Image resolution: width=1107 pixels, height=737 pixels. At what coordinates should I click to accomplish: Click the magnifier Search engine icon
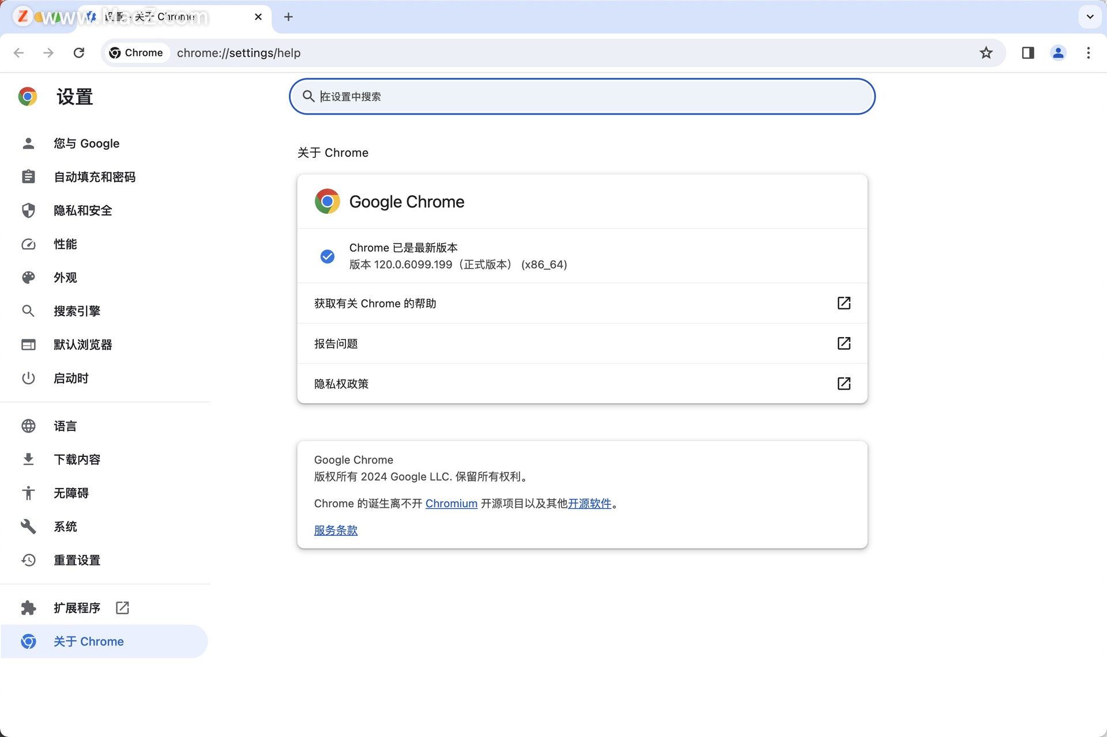pyautogui.click(x=28, y=311)
